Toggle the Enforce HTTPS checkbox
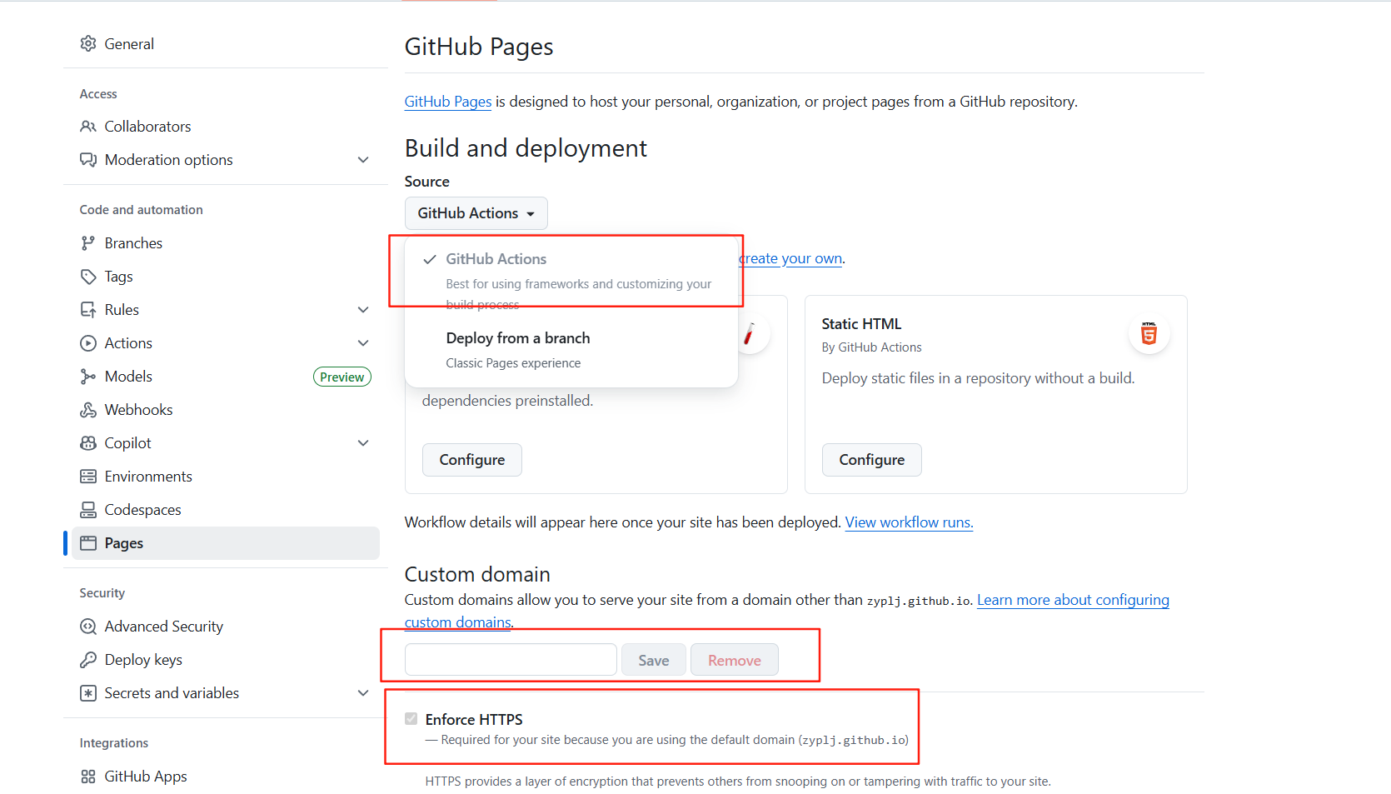 tap(411, 718)
